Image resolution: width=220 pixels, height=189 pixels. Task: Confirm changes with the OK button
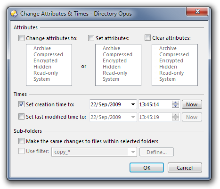tap(147, 168)
